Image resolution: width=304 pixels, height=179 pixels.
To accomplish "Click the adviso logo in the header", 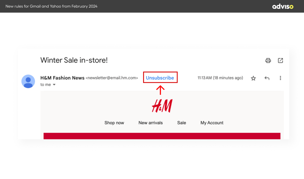I will click(x=282, y=6).
